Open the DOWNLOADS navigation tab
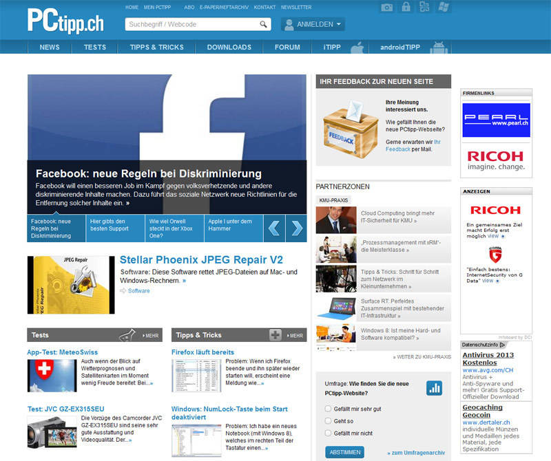Image resolution: width=551 pixels, height=461 pixels. (x=229, y=47)
